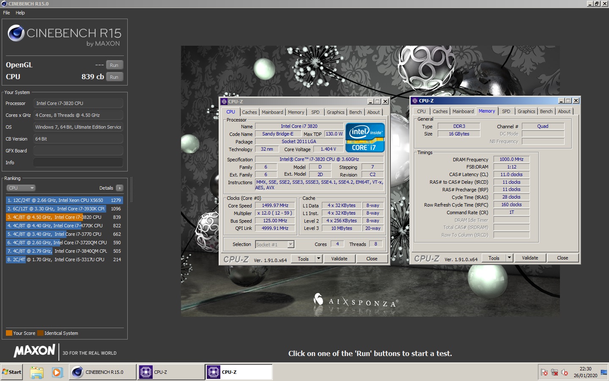Switch to Memory tab in left CPU-Z
The height and width of the screenshot is (381, 609).
pyautogui.click(x=296, y=112)
